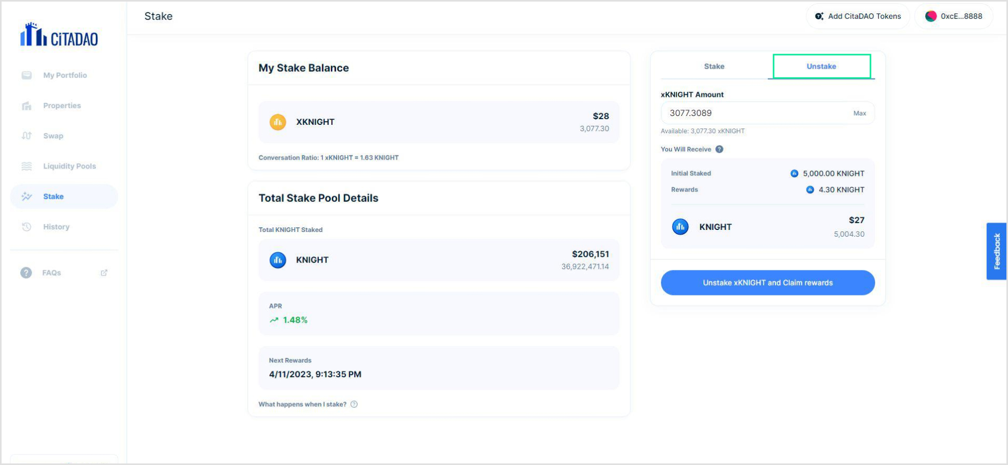The image size is (1008, 465).
Task: Click the Swap arrows icon
Action: (x=27, y=136)
